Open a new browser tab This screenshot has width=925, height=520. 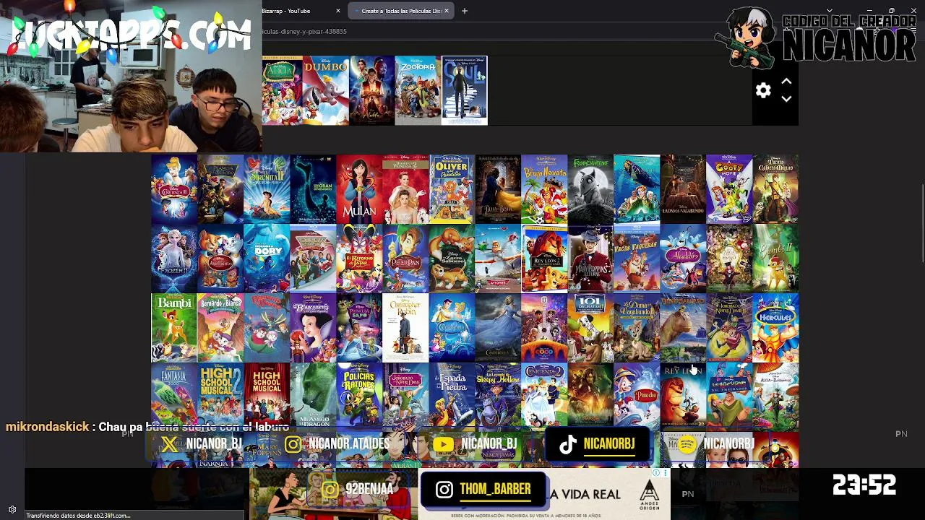tap(465, 11)
